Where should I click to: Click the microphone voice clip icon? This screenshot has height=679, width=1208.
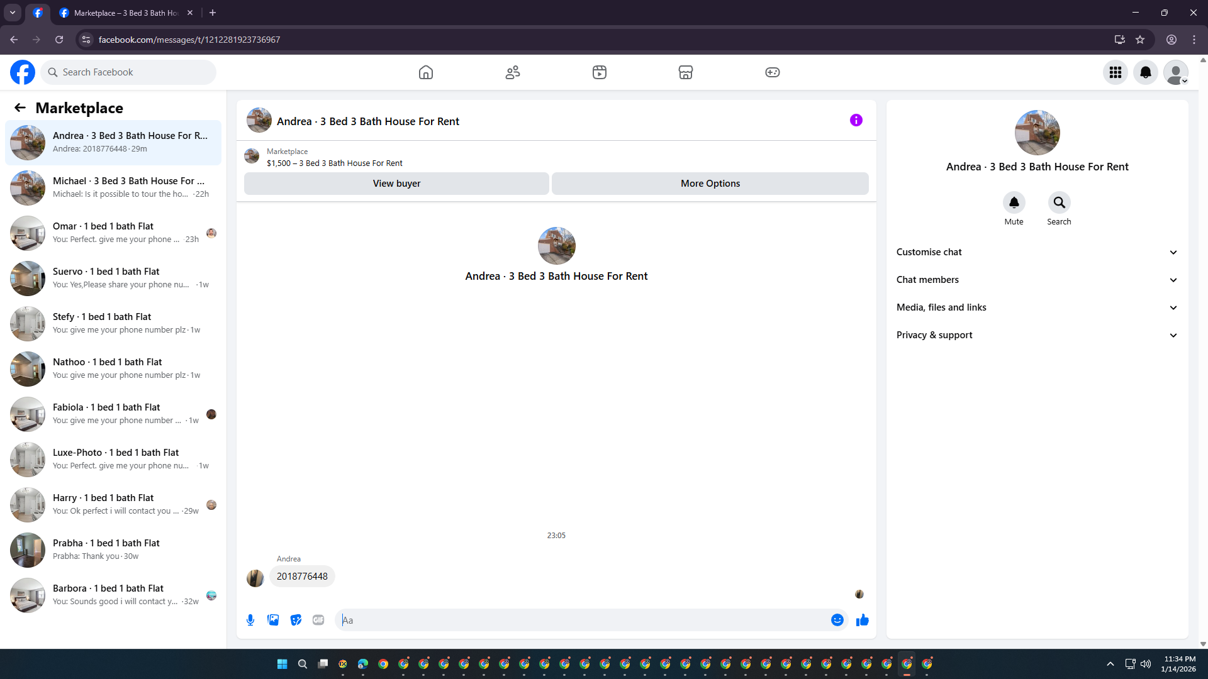250,620
